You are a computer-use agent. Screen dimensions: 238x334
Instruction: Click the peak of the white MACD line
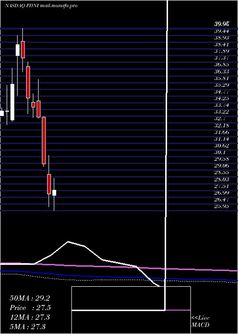pyautogui.click(x=68, y=241)
